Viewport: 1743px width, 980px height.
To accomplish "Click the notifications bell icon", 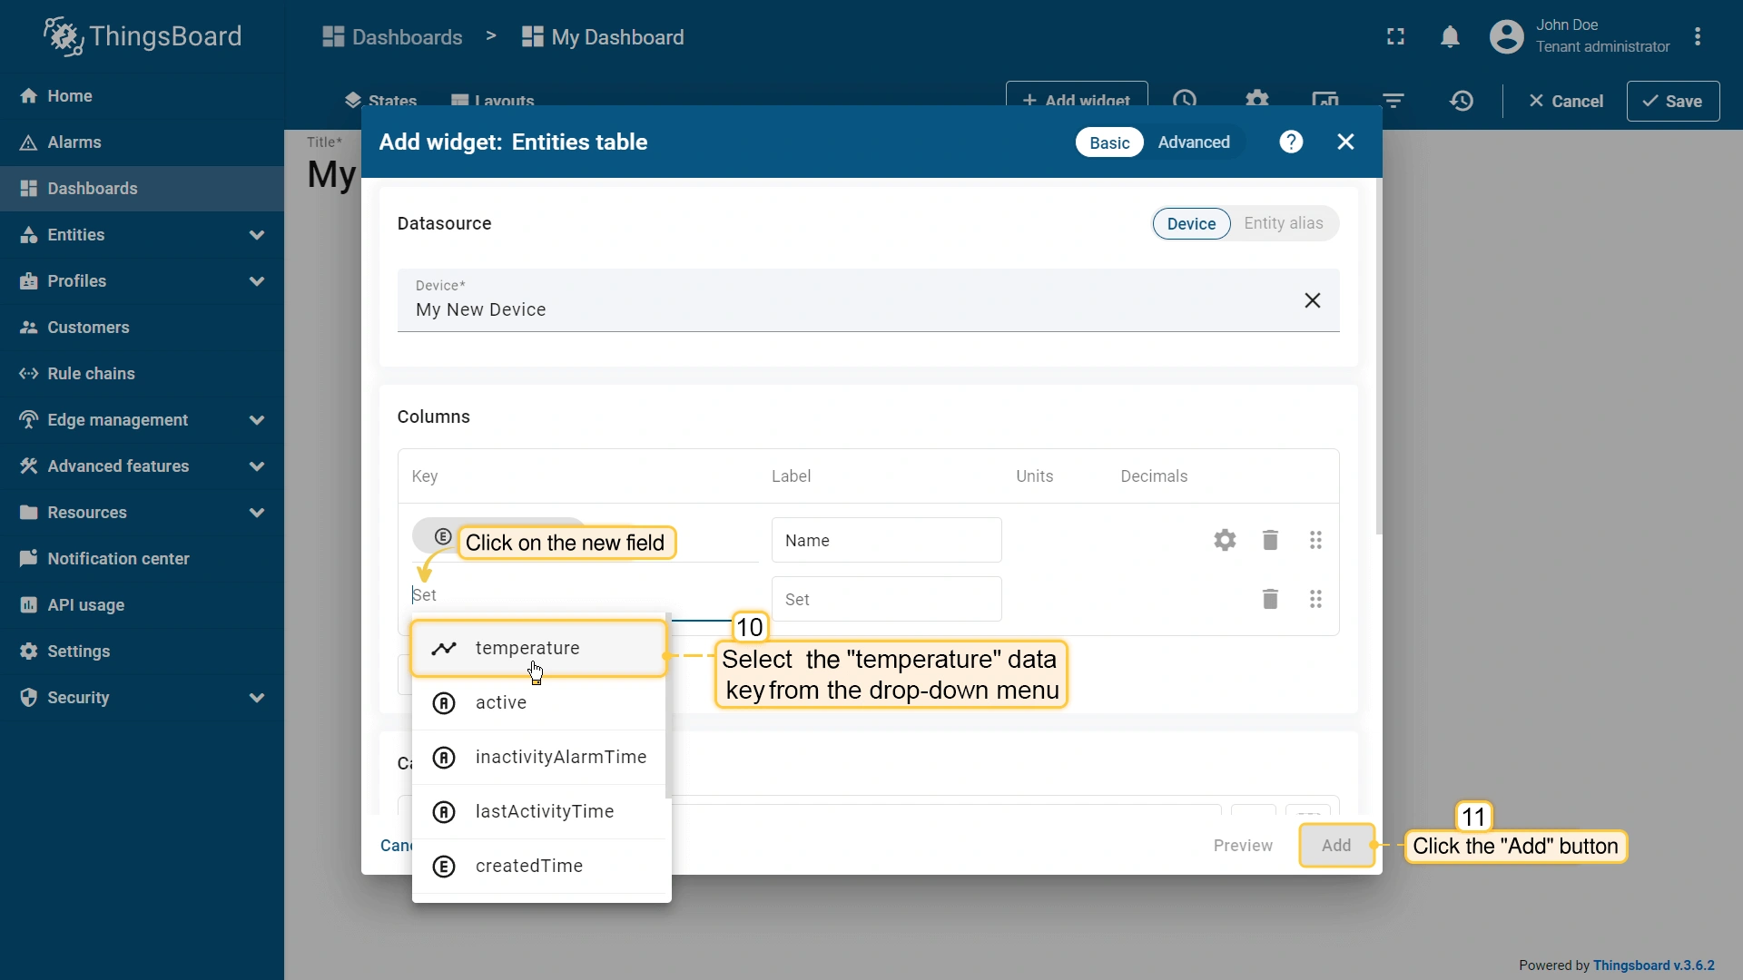I will coord(1450,37).
